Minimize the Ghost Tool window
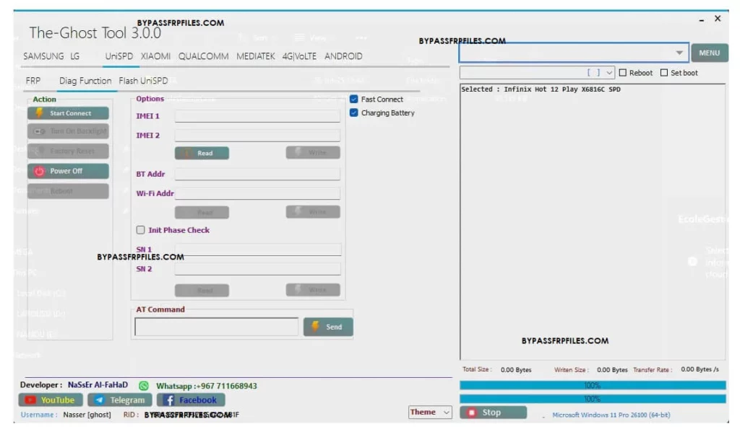 point(701,19)
